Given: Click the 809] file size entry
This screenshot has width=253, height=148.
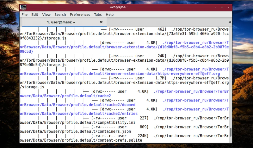Looking at the screenshot, I should coord(144,127).
